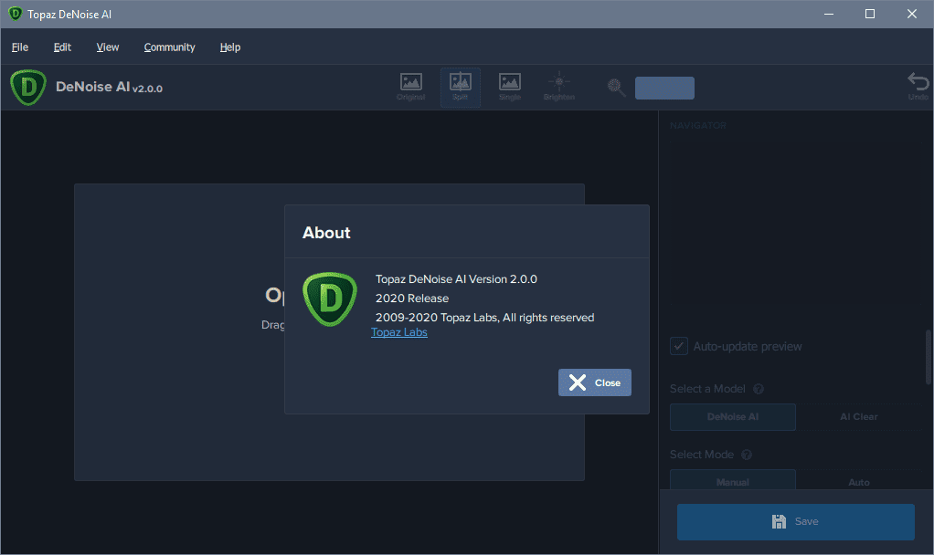
Task: Open the Community menu
Action: pyautogui.click(x=169, y=47)
